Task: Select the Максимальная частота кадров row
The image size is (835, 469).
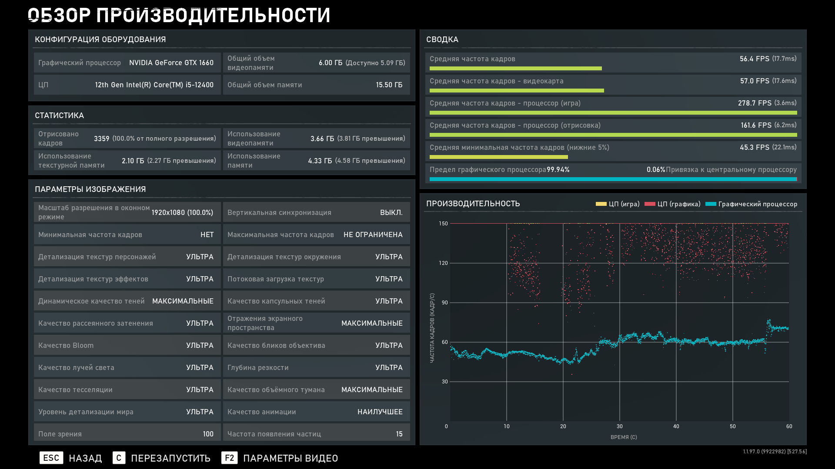Action: [316, 234]
